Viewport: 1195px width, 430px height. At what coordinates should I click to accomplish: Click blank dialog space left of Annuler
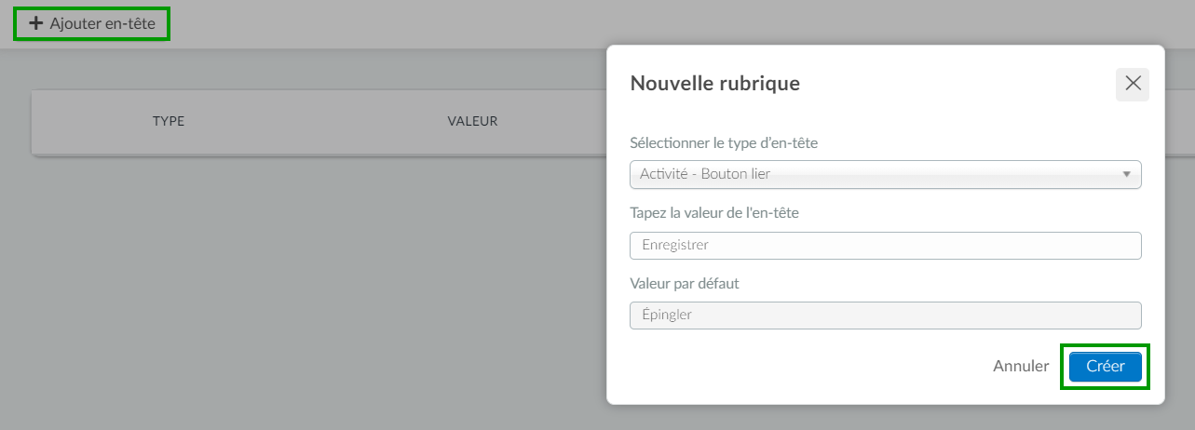click(801, 367)
